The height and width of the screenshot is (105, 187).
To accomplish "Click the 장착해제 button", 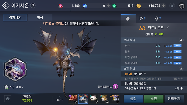I will [174, 99].
